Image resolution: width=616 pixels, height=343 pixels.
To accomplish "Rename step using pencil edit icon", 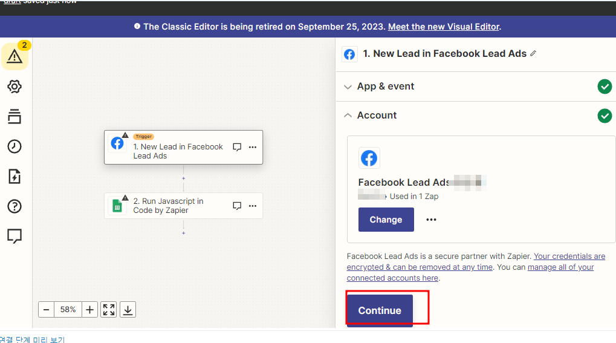I will pyautogui.click(x=533, y=53).
